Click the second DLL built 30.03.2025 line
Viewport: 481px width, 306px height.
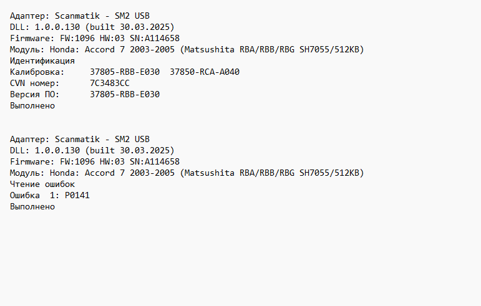(x=92, y=151)
